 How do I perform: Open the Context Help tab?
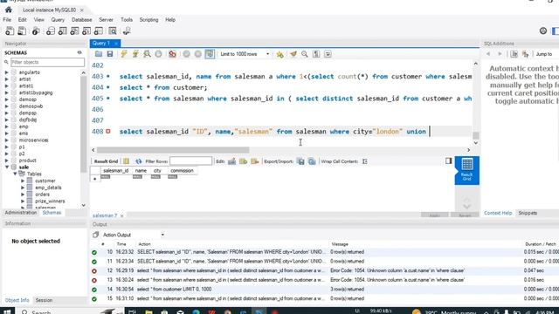(x=498, y=213)
